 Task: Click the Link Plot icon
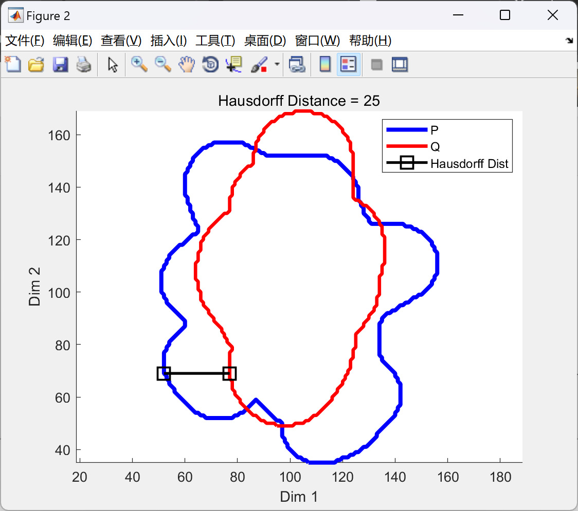[297, 64]
